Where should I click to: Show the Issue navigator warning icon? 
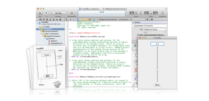50,19
